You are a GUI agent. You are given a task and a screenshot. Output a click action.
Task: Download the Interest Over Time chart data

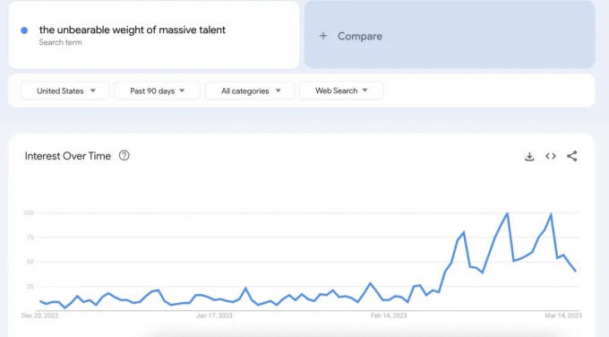(x=529, y=156)
